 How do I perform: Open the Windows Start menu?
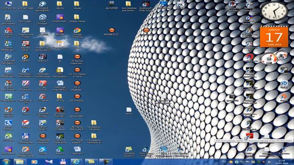[6, 162]
